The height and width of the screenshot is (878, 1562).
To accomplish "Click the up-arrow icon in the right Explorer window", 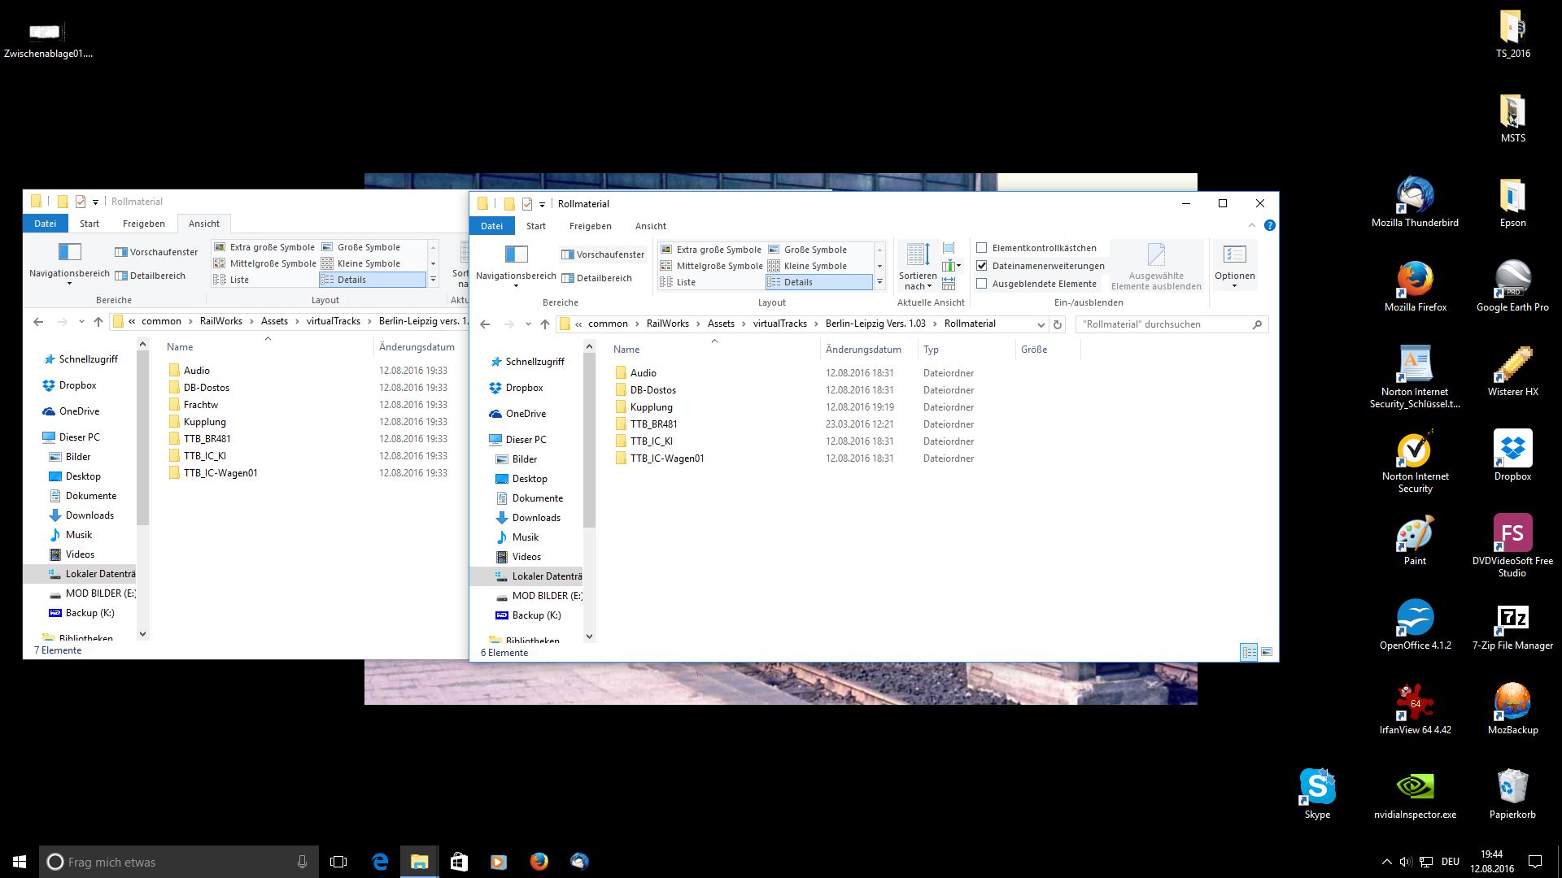I will click(545, 324).
